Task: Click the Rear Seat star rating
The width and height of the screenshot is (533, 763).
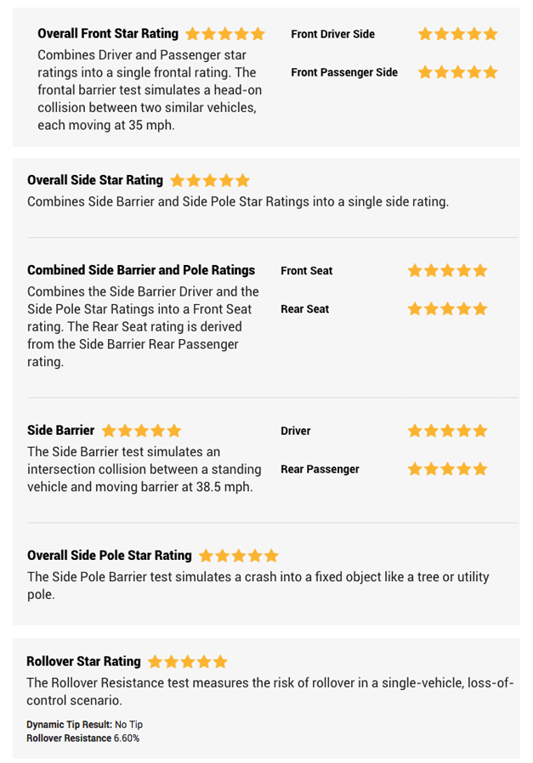Action: pos(447,308)
